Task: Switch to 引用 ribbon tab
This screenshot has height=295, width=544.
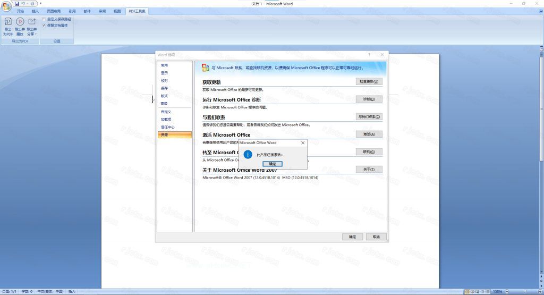Action: (72, 11)
